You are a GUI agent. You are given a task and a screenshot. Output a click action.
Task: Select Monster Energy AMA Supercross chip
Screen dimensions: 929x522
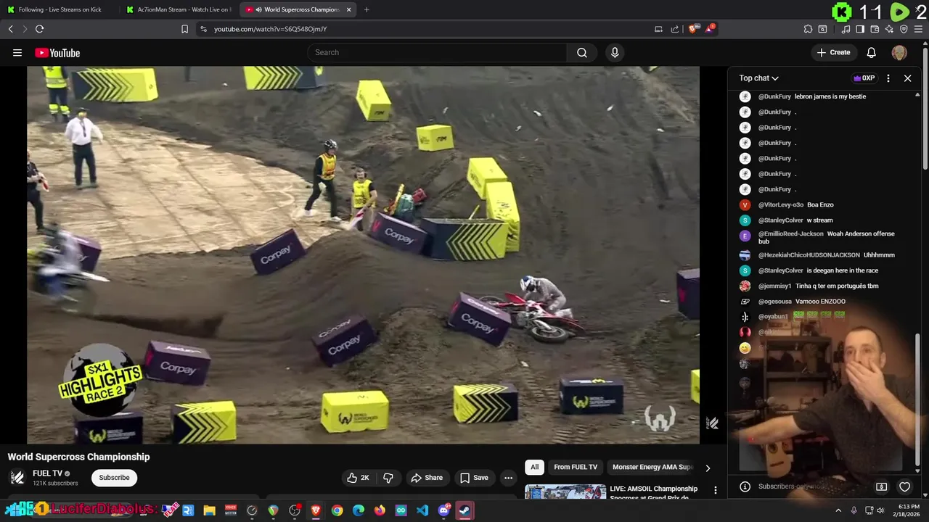click(x=652, y=467)
